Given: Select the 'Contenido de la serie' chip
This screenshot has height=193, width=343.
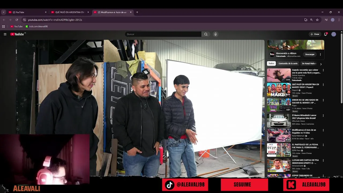Looking at the screenshot, I should pos(288,64).
